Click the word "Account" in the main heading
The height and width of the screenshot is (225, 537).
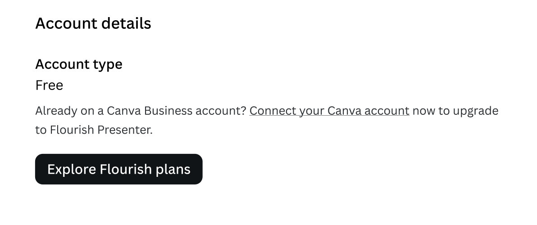click(61, 23)
